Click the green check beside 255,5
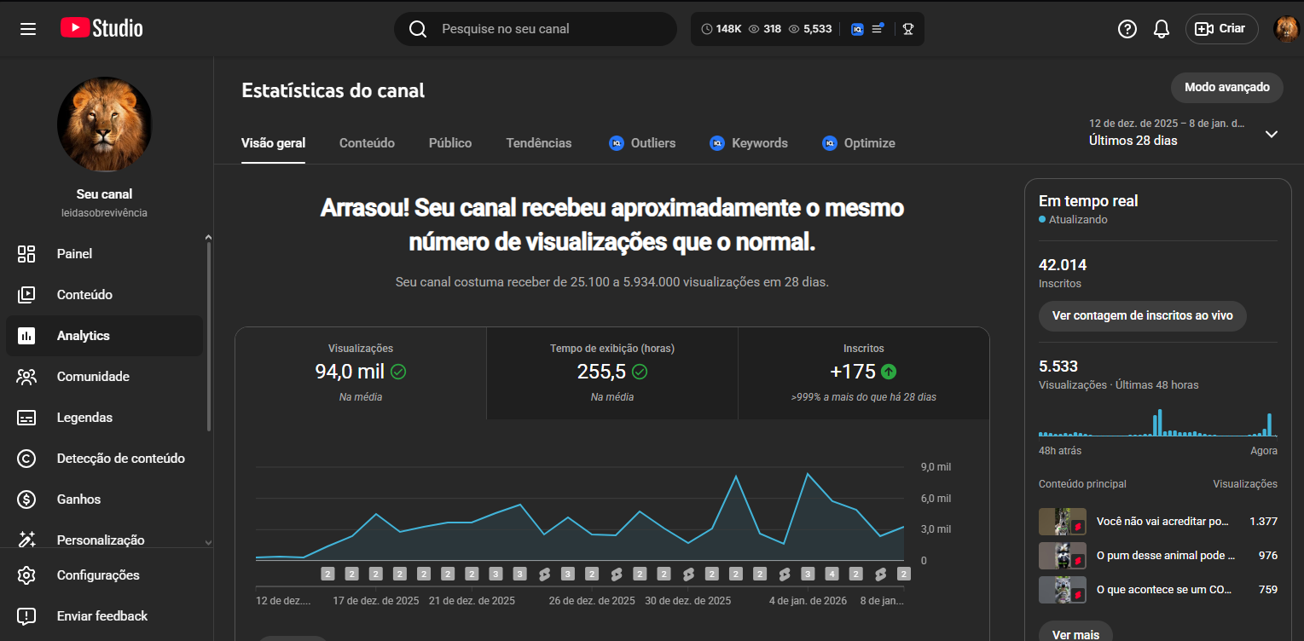The height and width of the screenshot is (641, 1304). pos(640,372)
